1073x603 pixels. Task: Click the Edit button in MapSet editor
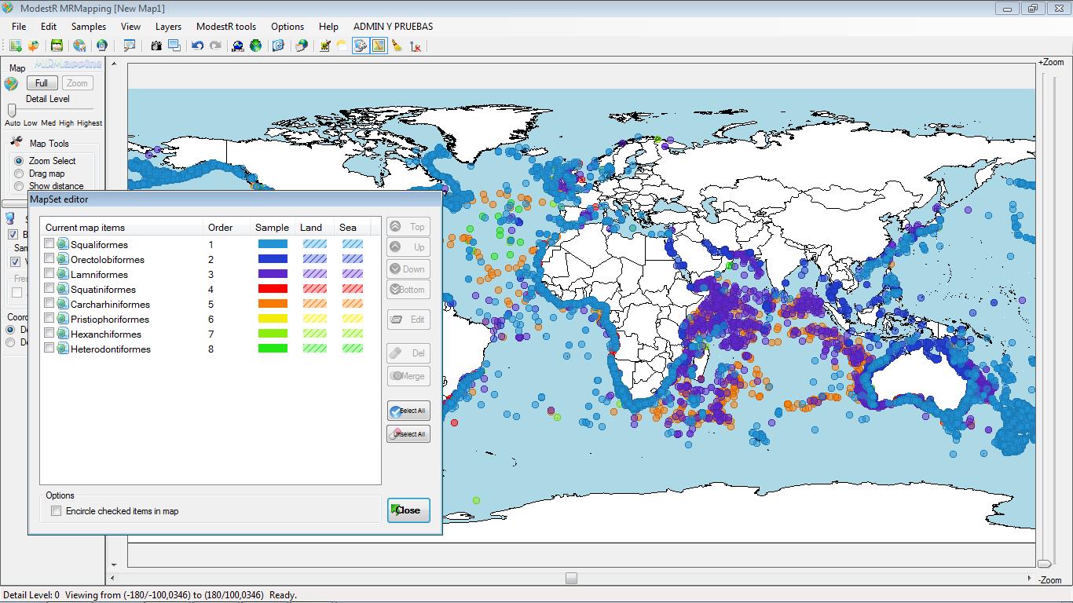pos(408,320)
